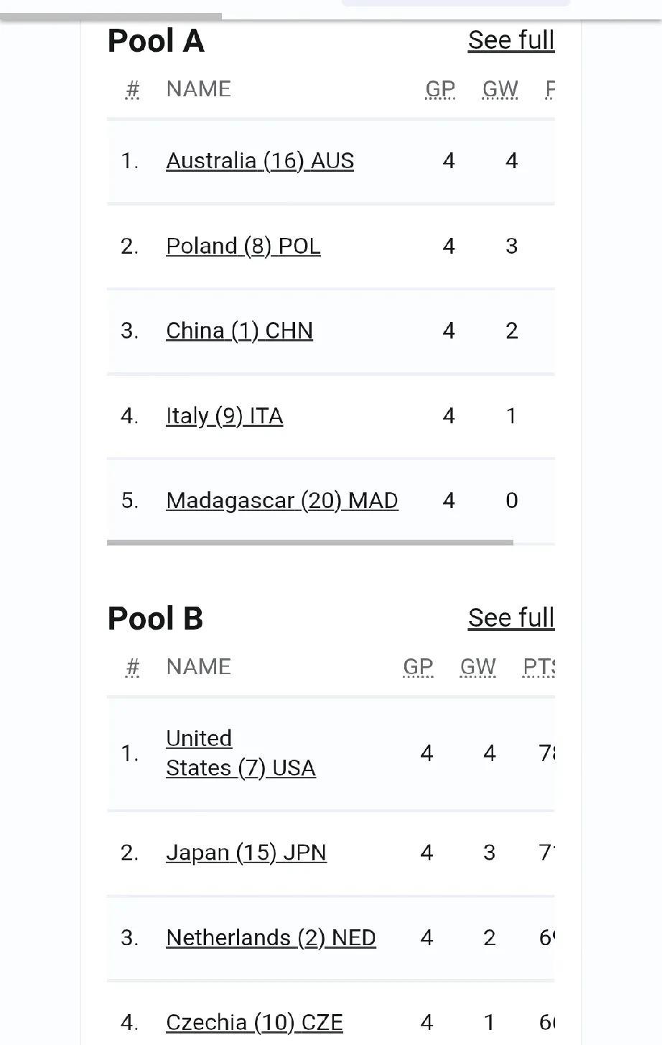Click the GP column header in Pool B
The image size is (662, 1045).
point(418,667)
